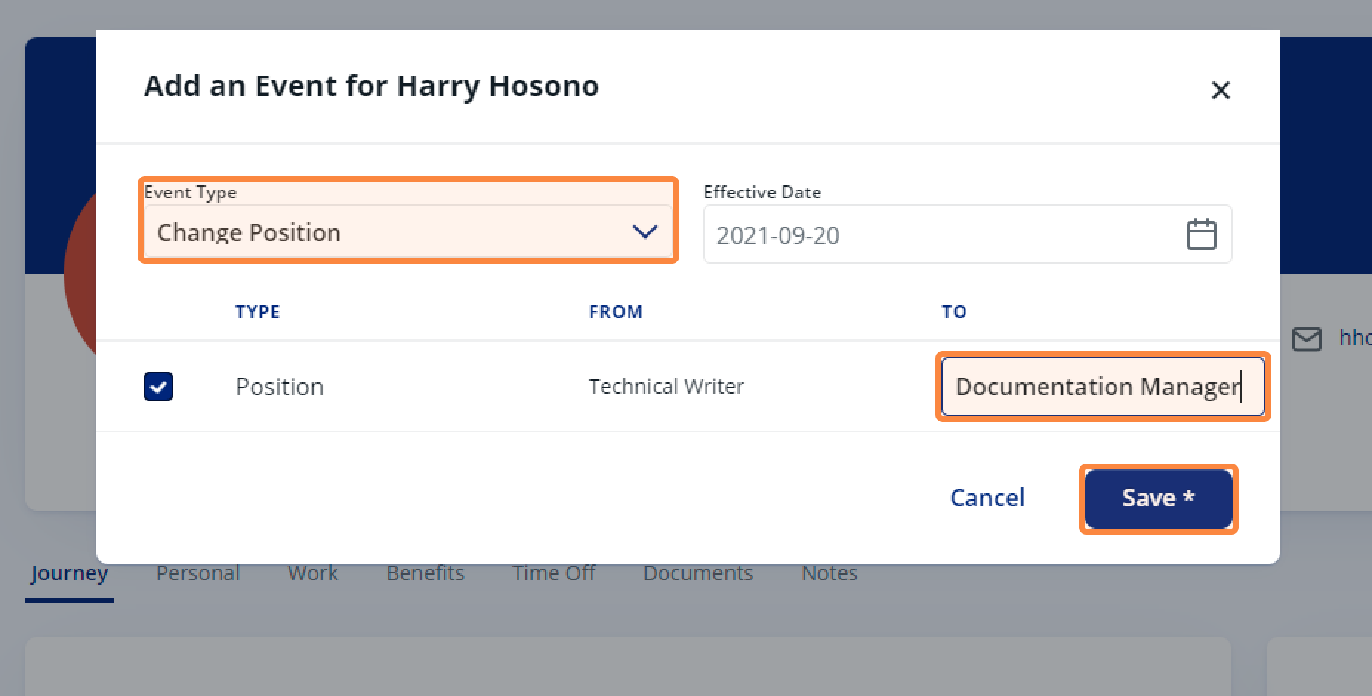Click the Documentation Manager position field
Image resolution: width=1372 pixels, height=696 pixels.
(1103, 387)
